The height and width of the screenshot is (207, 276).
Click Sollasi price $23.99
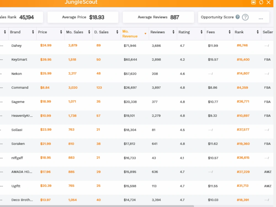click(46, 129)
